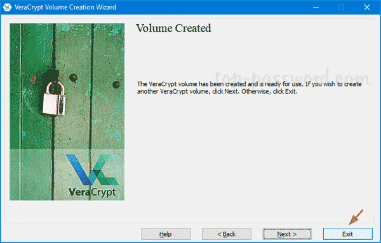
Task: Click the window title VeraCrypt Volume Creation Wizard
Action: click(x=65, y=7)
